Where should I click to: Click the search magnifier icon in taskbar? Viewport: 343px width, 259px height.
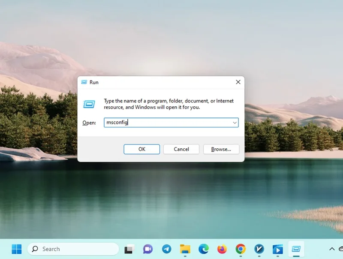click(35, 249)
